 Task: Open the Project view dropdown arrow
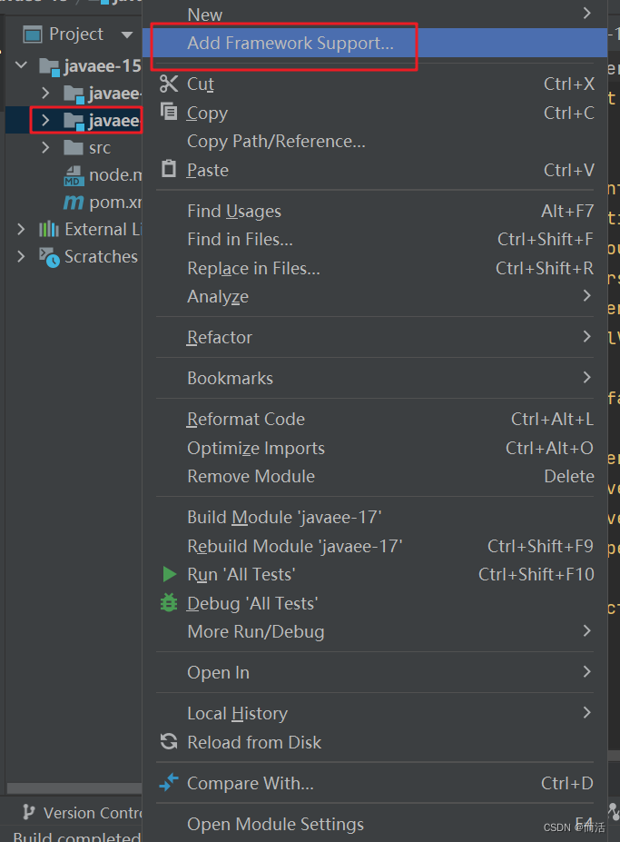(127, 35)
